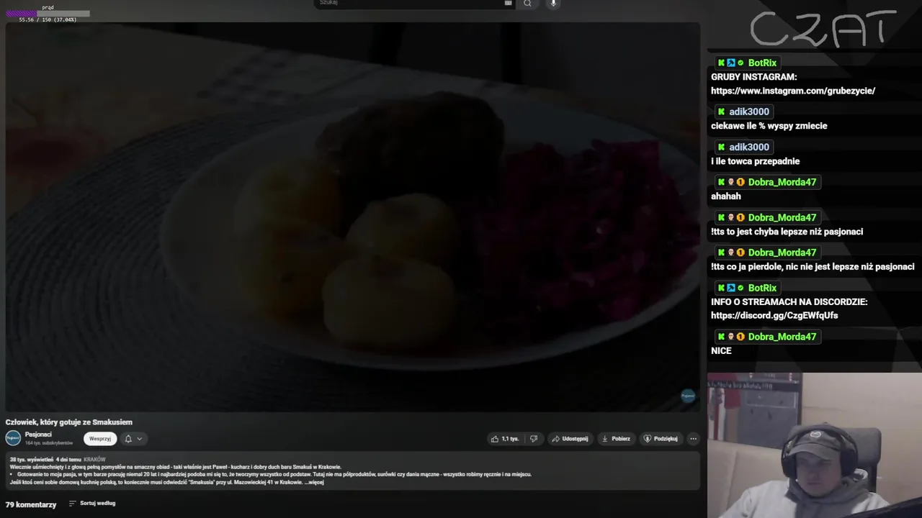Screen dimensions: 922x518
Task: Click the chat message NICE
Action: point(721,351)
